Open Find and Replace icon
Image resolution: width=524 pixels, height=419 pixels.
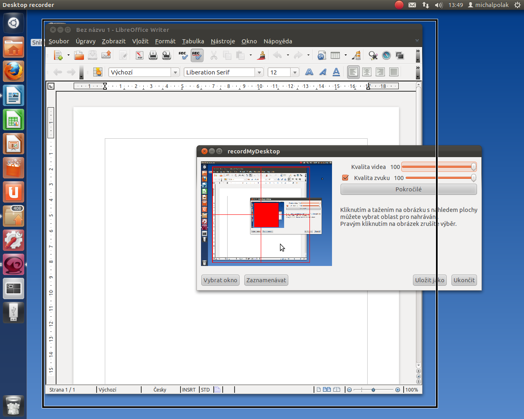(373, 55)
